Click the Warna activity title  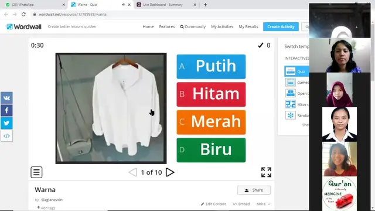[45, 190]
